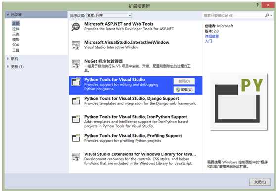The image size is (276, 191).
Task: Select the 示例 category
Action: click(x=16, y=34)
